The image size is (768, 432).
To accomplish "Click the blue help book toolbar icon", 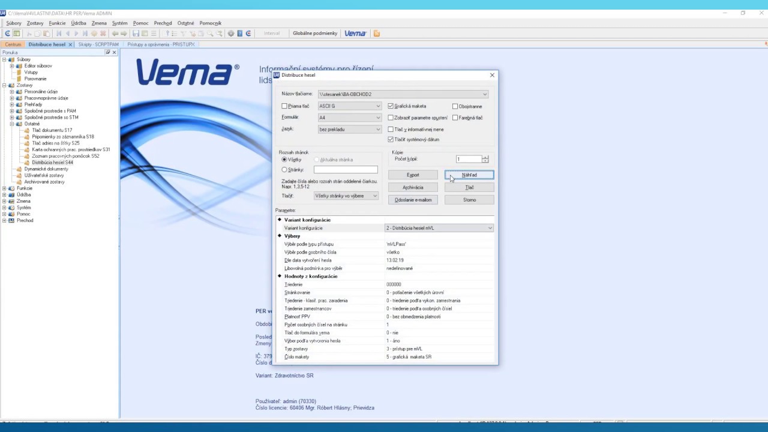I will coord(239,34).
